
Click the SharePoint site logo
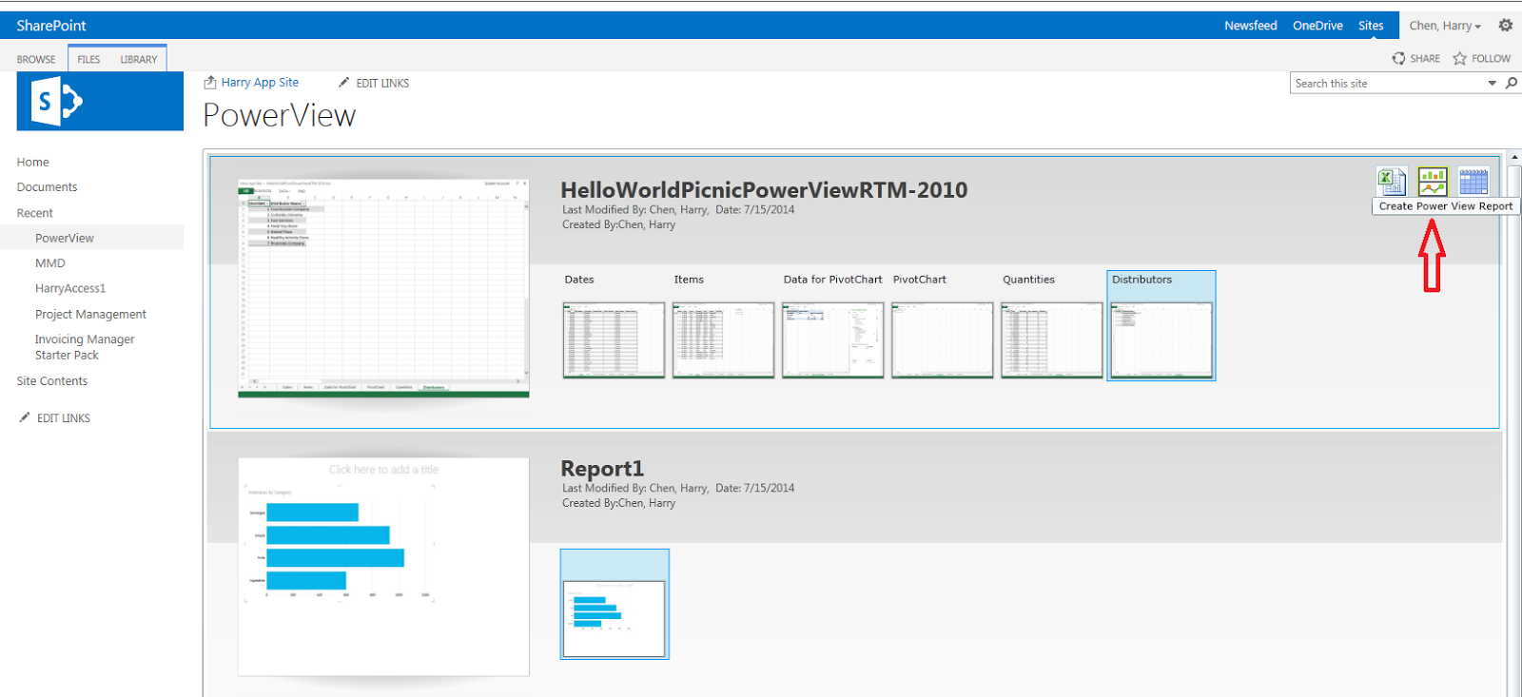click(100, 101)
